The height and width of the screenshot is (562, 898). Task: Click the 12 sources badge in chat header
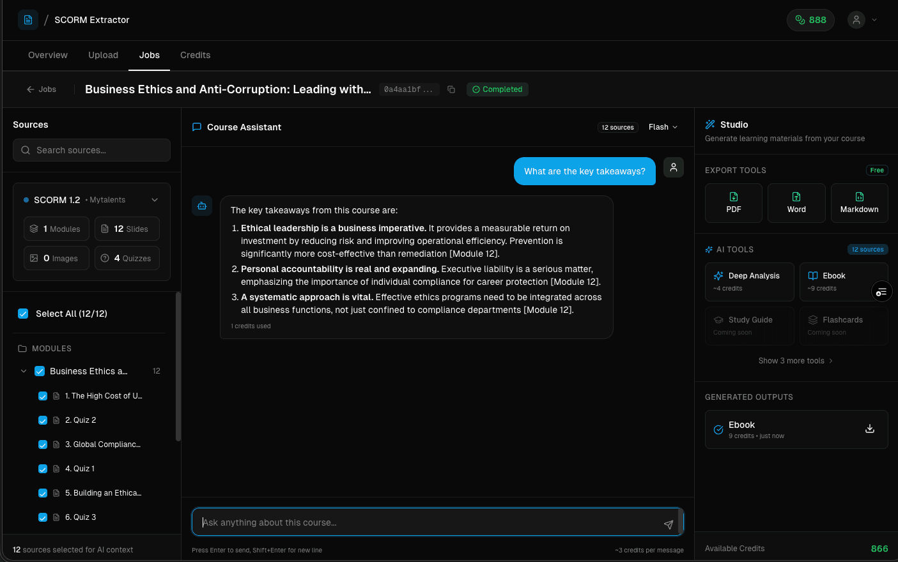point(617,127)
